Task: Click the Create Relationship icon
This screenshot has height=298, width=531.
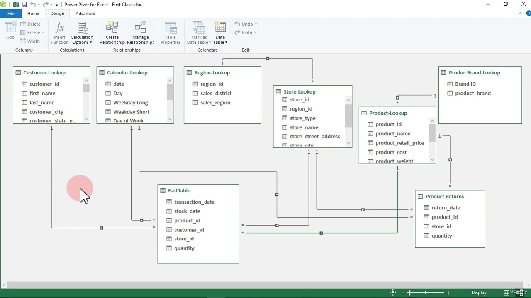Action: point(112,27)
